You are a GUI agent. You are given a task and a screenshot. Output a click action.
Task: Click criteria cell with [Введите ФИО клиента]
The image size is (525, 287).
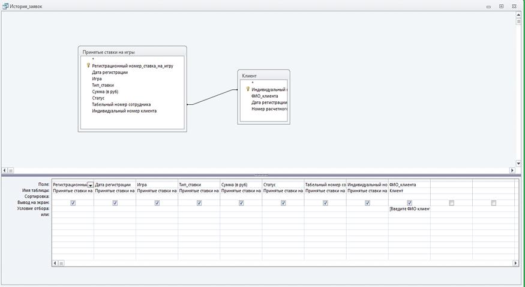click(x=409, y=209)
